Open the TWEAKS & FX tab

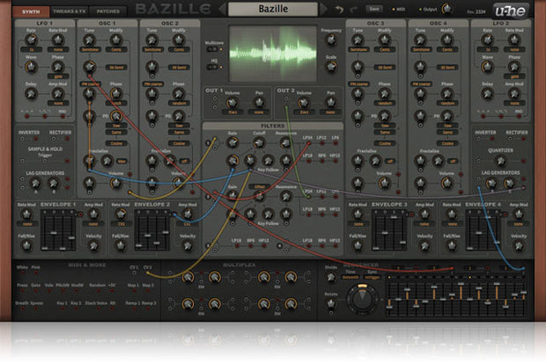click(69, 11)
